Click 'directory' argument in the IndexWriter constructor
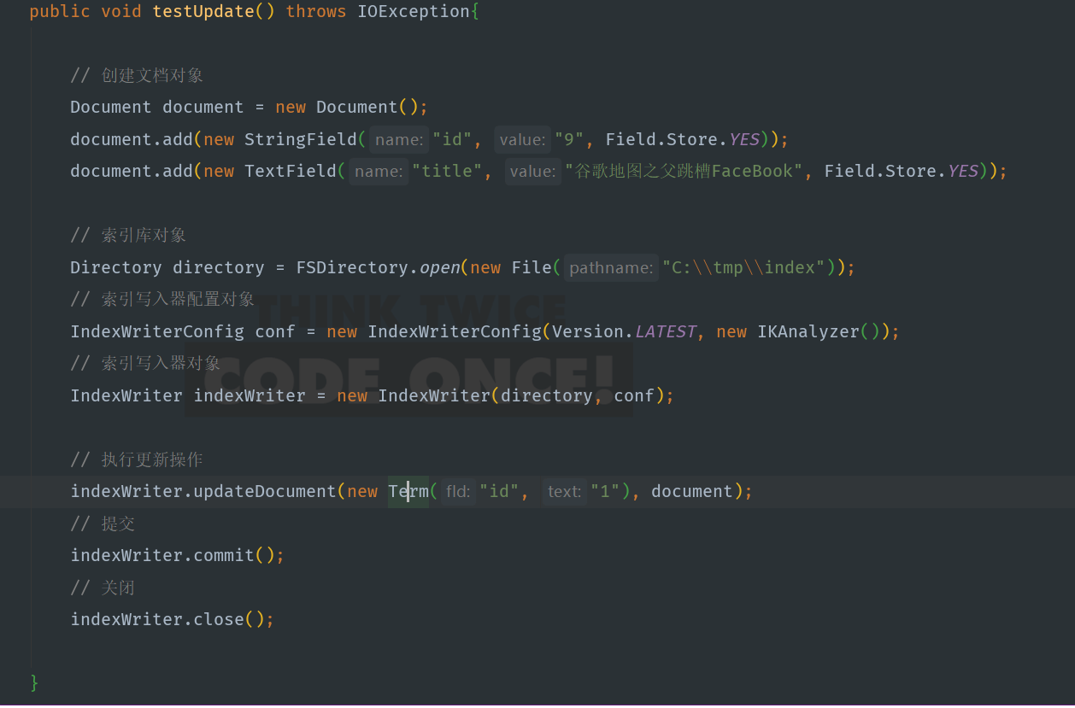 [x=547, y=395]
